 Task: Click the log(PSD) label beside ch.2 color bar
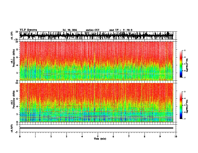[187, 106]
